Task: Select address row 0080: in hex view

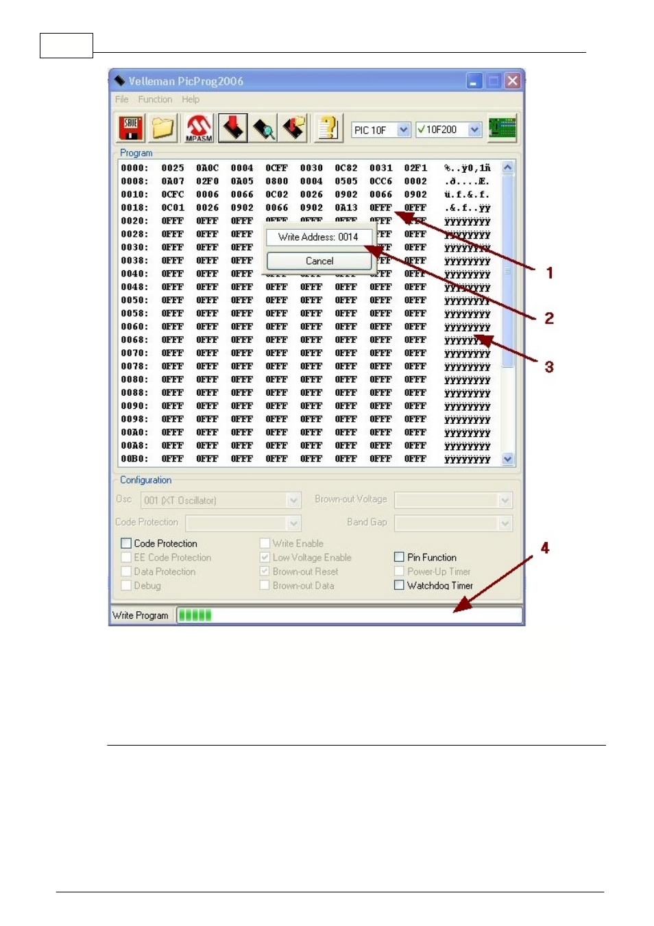Action: (x=134, y=379)
